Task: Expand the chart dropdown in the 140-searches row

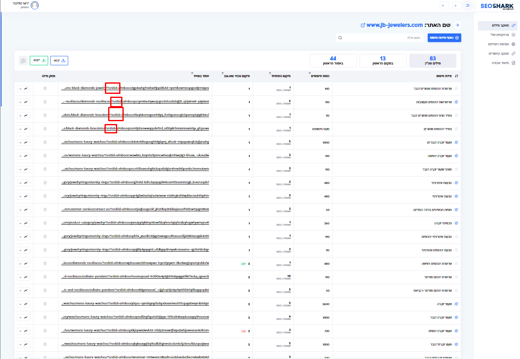Action: pos(24,88)
